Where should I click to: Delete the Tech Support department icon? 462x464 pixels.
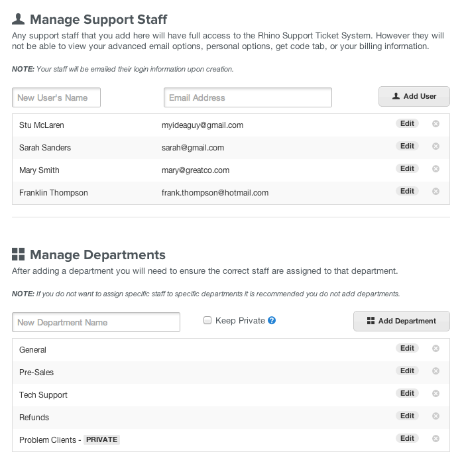coord(435,394)
